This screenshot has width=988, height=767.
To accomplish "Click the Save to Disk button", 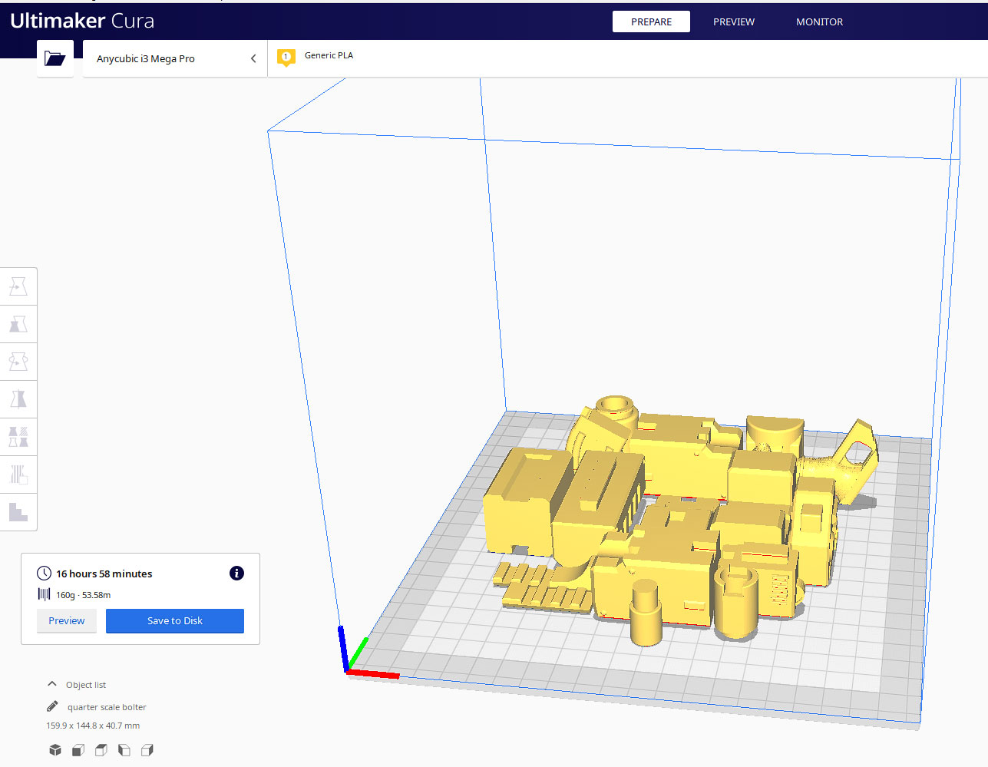I will pyautogui.click(x=175, y=620).
